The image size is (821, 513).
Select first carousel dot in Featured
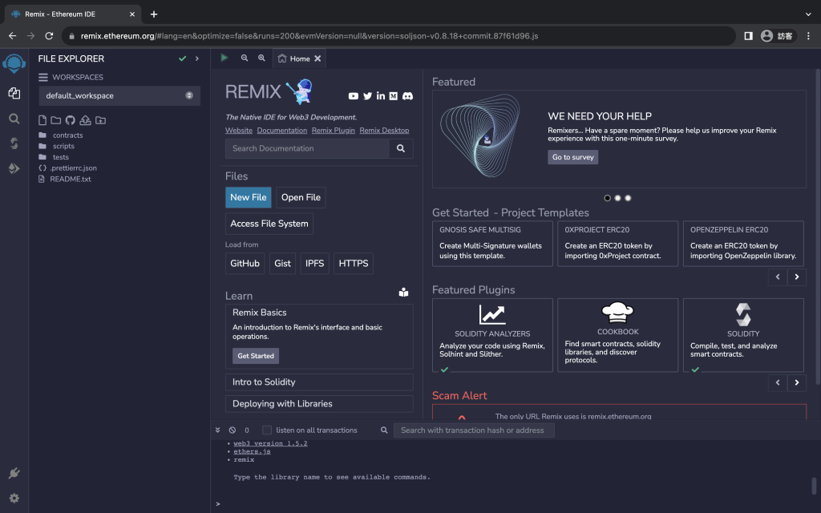[x=608, y=198]
